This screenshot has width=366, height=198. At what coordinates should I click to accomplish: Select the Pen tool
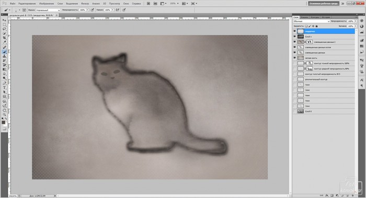[x=4, y=83]
